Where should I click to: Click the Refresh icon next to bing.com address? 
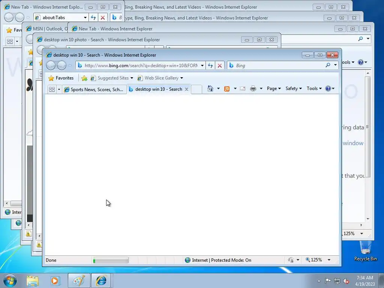click(210, 65)
